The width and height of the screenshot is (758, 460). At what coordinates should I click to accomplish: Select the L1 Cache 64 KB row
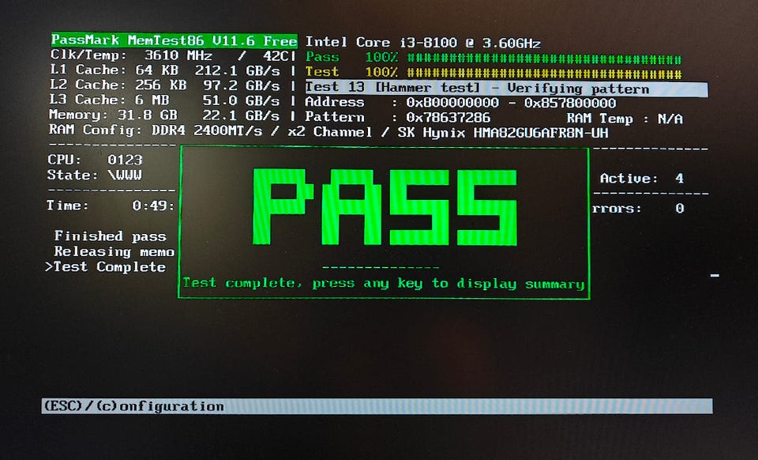[165, 70]
